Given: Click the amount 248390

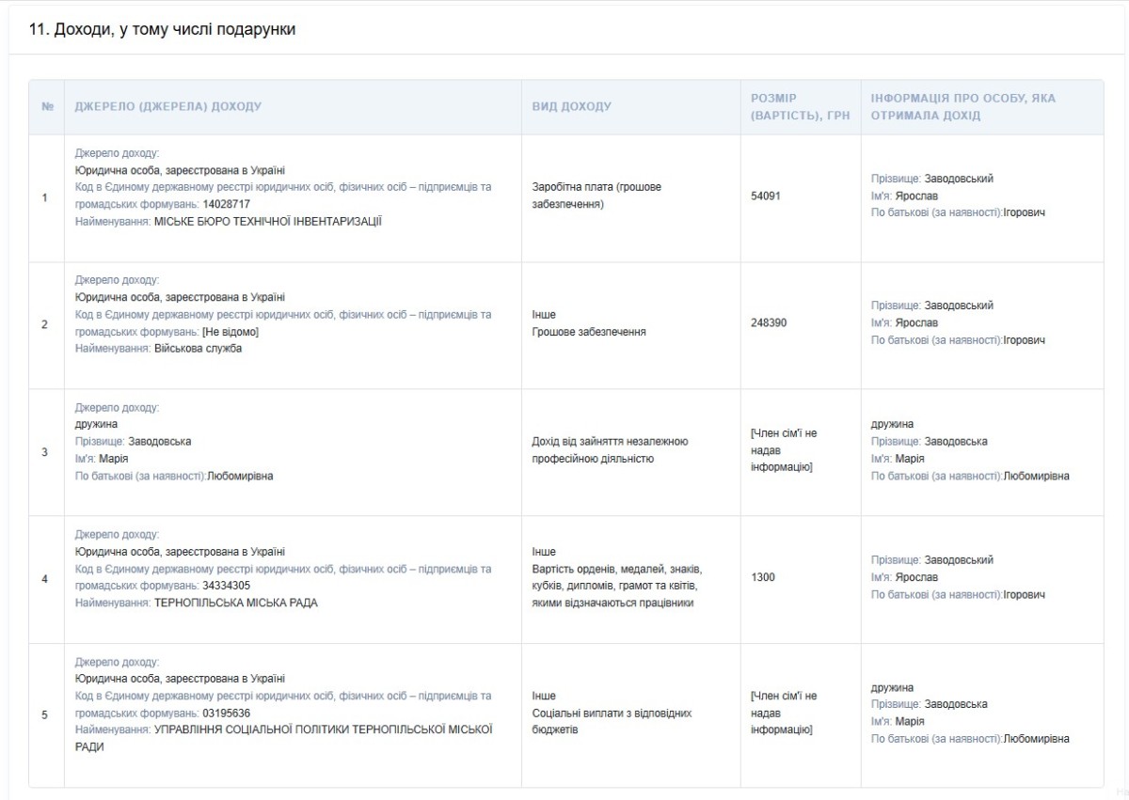Looking at the screenshot, I should [769, 322].
